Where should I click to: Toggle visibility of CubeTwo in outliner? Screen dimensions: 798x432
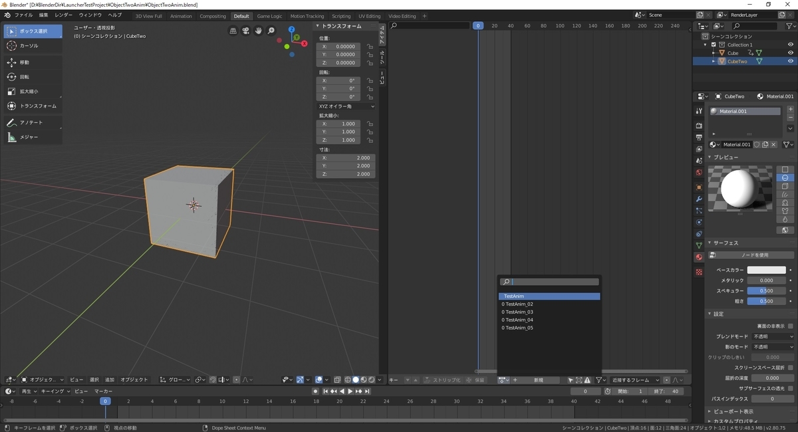(x=790, y=61)
